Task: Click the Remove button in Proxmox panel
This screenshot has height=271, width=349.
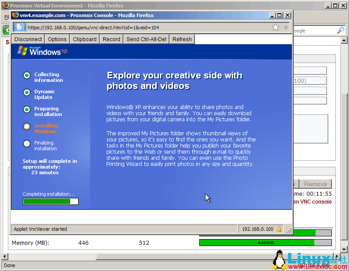Action: click(315, 184)
